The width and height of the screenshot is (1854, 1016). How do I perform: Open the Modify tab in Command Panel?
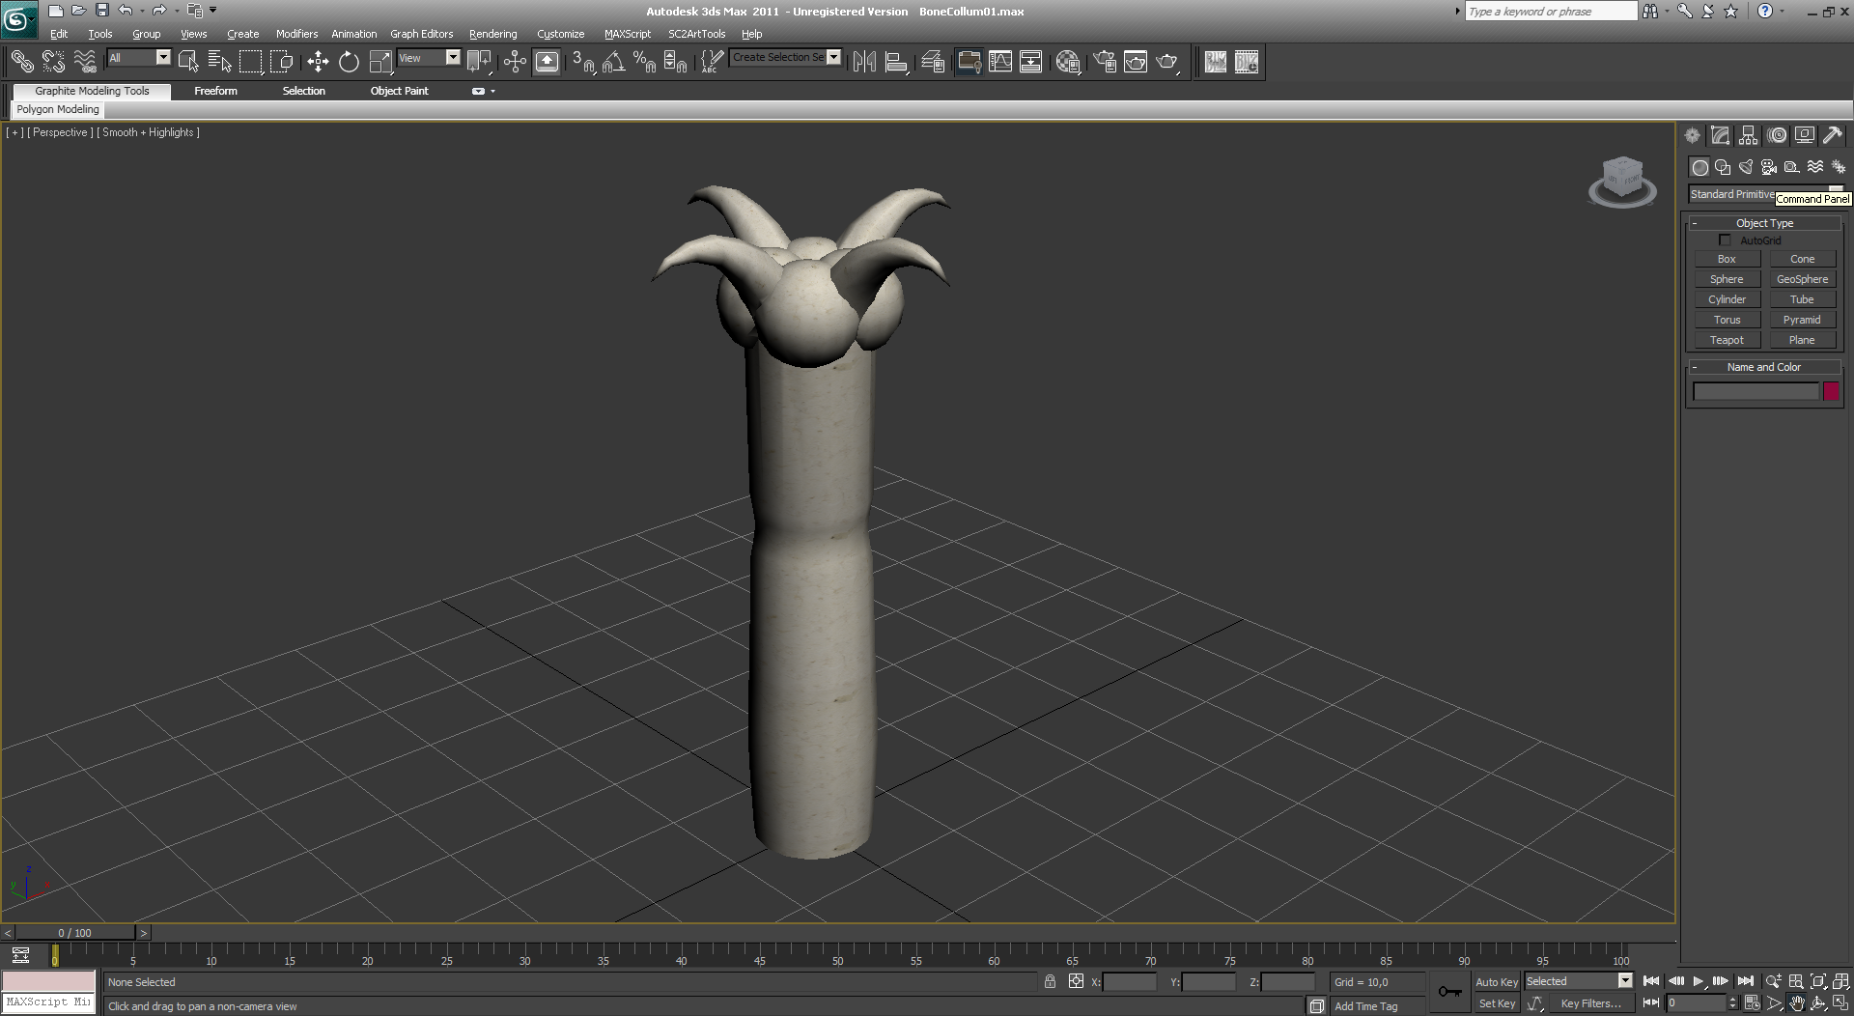[x=1720, y=135]
